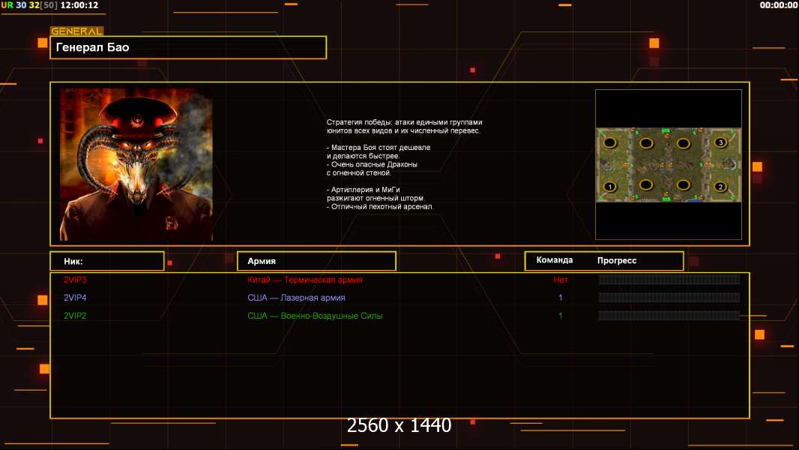Click the 'Команда' column header
This screenshot has height=450, width=799.
(555, 260)
